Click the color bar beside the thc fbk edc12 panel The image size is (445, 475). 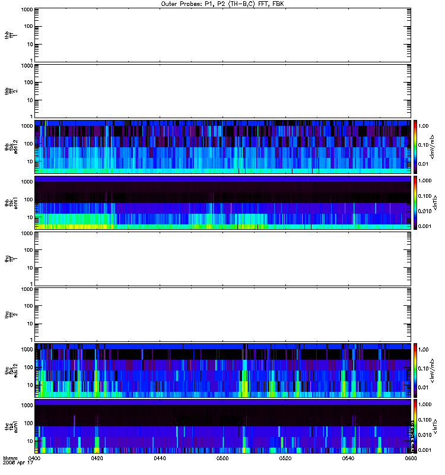(415, 370)
